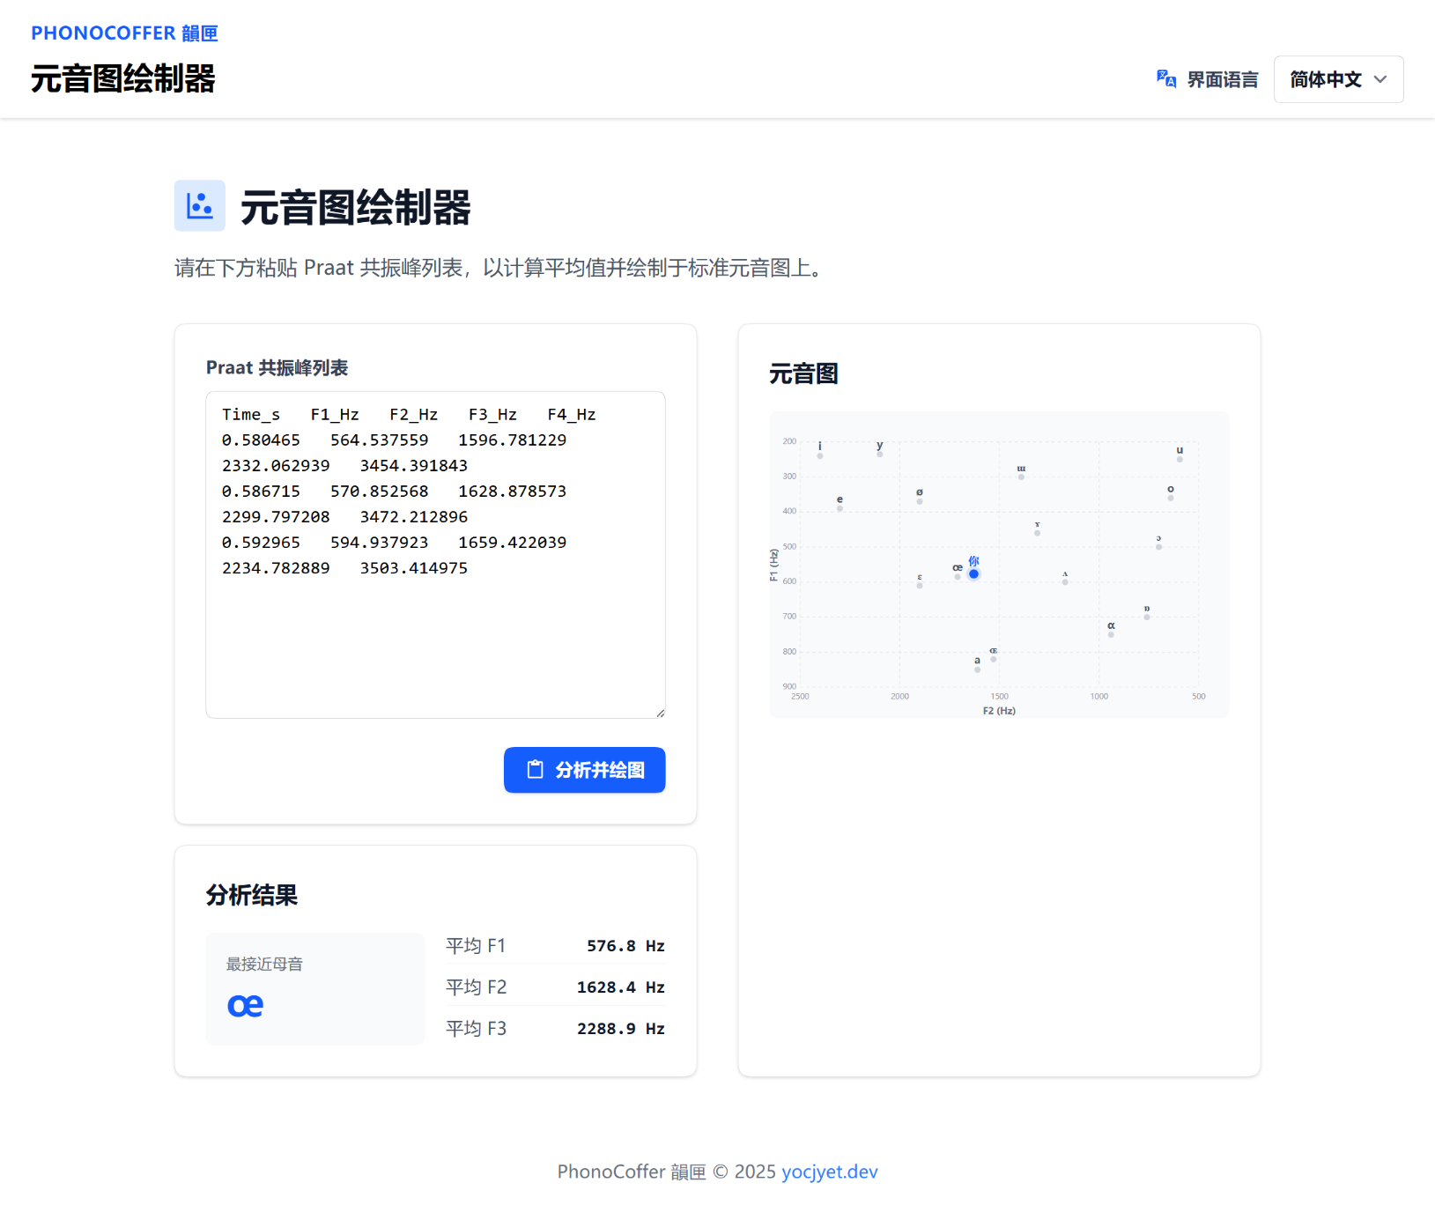Click the PHONOCOFFER 韻匣 header logo
This screenshot has height=1205, width=1435.
pos(123,33)
